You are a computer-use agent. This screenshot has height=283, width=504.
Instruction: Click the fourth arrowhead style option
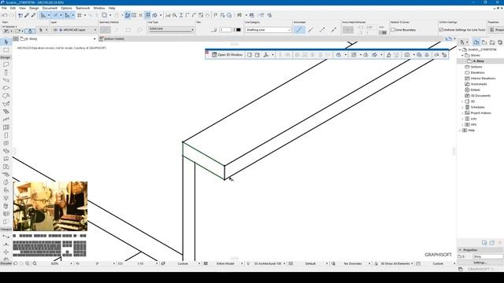[334, 30]
